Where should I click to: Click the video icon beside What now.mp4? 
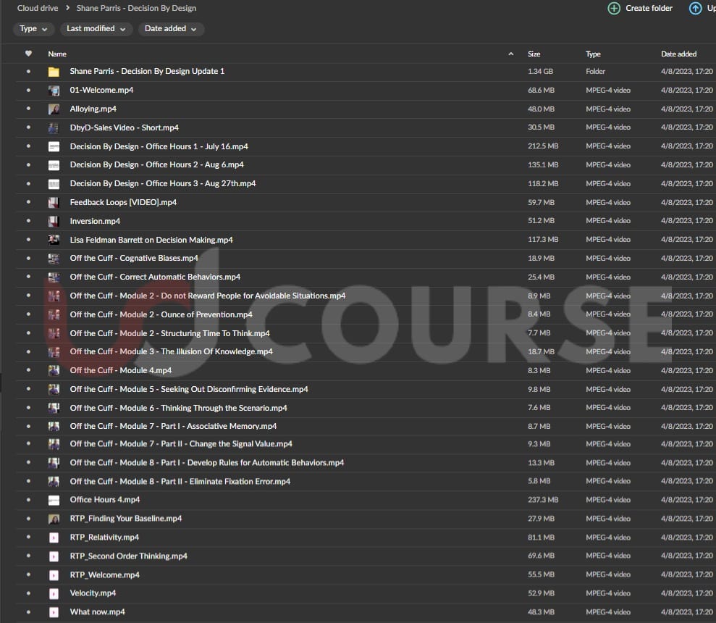[x=54, y=612]
